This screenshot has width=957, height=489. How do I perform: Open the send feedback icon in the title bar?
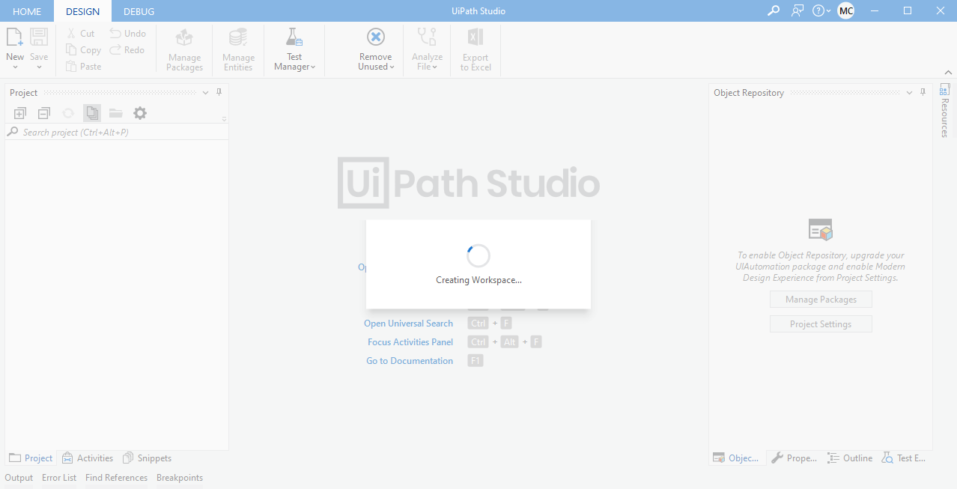point(797,10)
